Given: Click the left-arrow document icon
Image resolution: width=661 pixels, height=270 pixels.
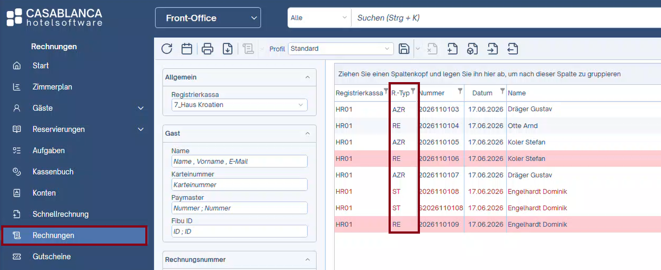Looking at the screenshot, I should pyautogui.click(x=512, y=48).
